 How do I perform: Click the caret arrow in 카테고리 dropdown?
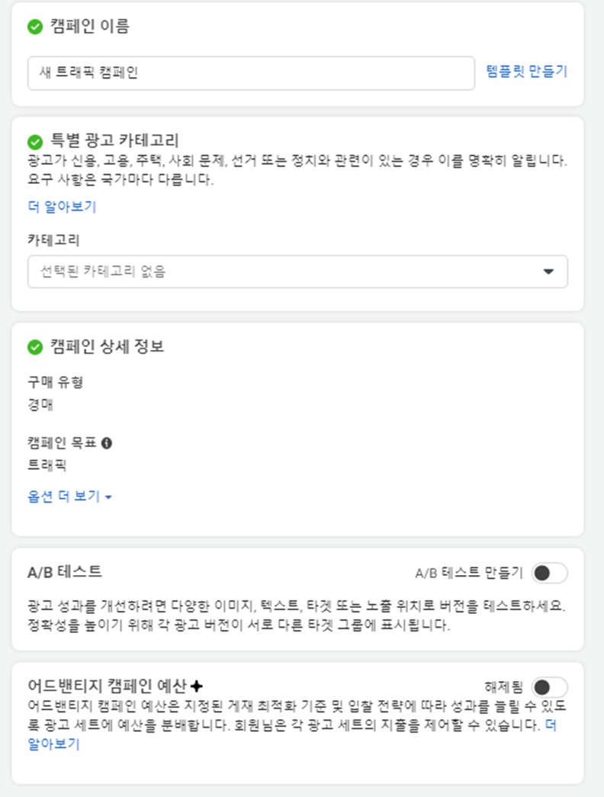548,272
